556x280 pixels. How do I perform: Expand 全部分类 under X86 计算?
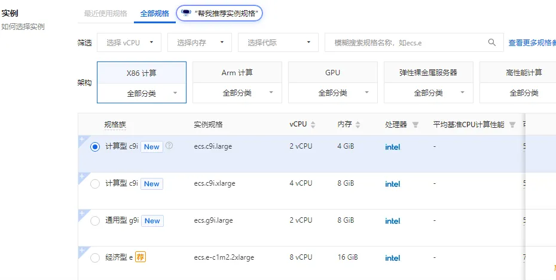click(142, 94)
